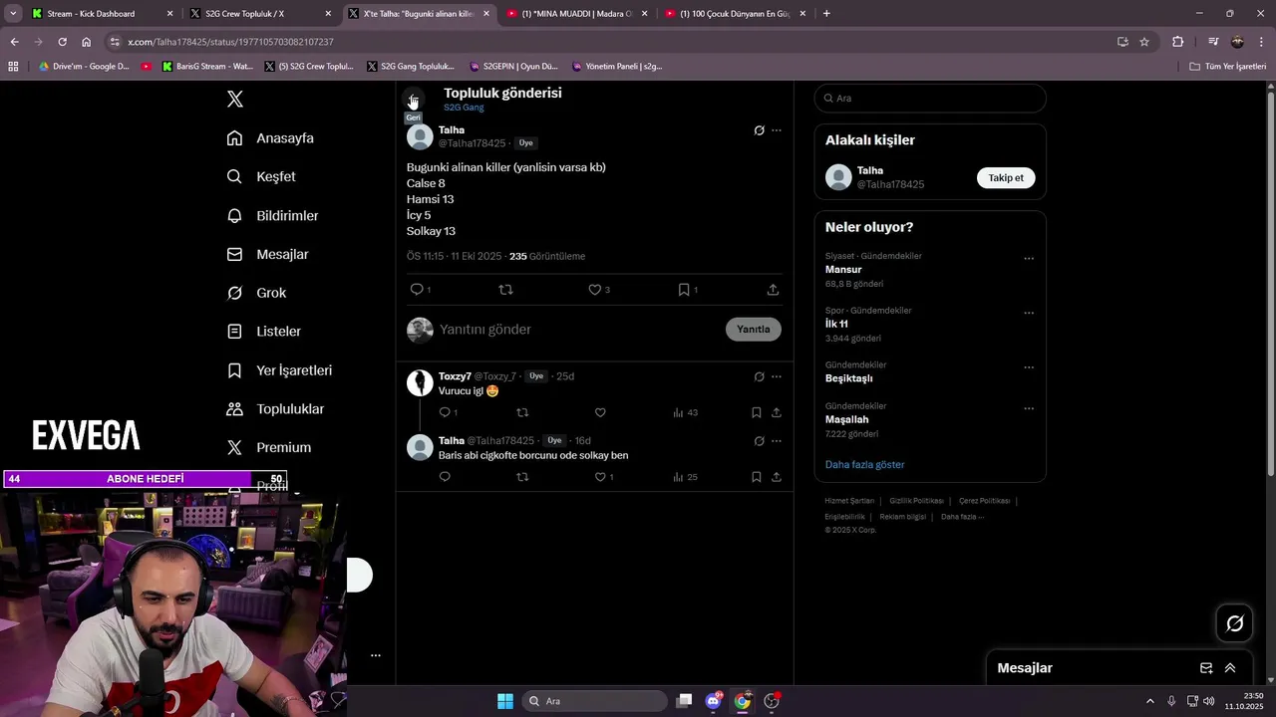The image size is (1276, 717).
Task: Click the Yanıtını gönder reply field
Action: coord(578,330)
